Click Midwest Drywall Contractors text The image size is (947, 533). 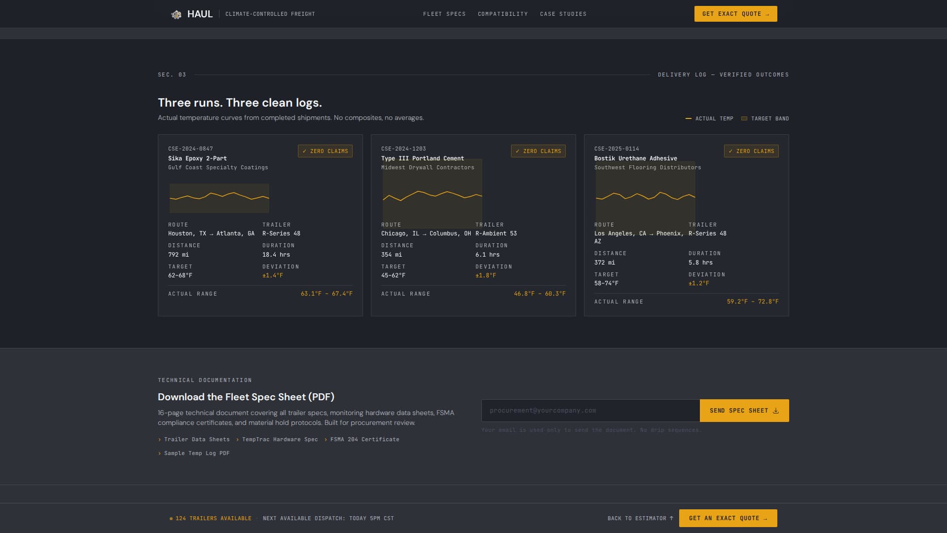428,167
